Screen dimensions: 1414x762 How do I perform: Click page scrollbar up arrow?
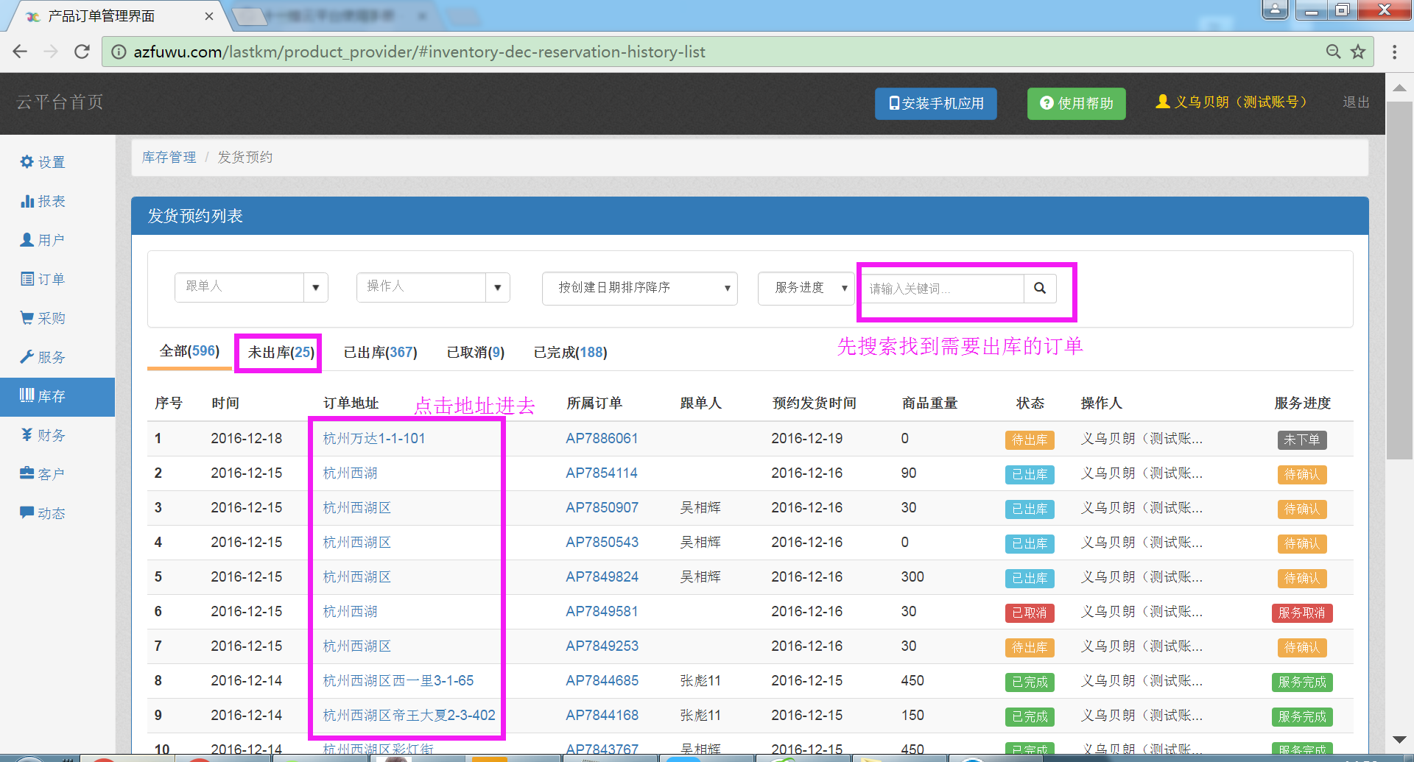coord(1399,88)
